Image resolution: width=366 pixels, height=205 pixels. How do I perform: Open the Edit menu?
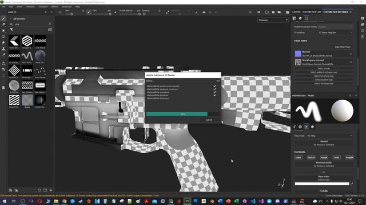11,7
